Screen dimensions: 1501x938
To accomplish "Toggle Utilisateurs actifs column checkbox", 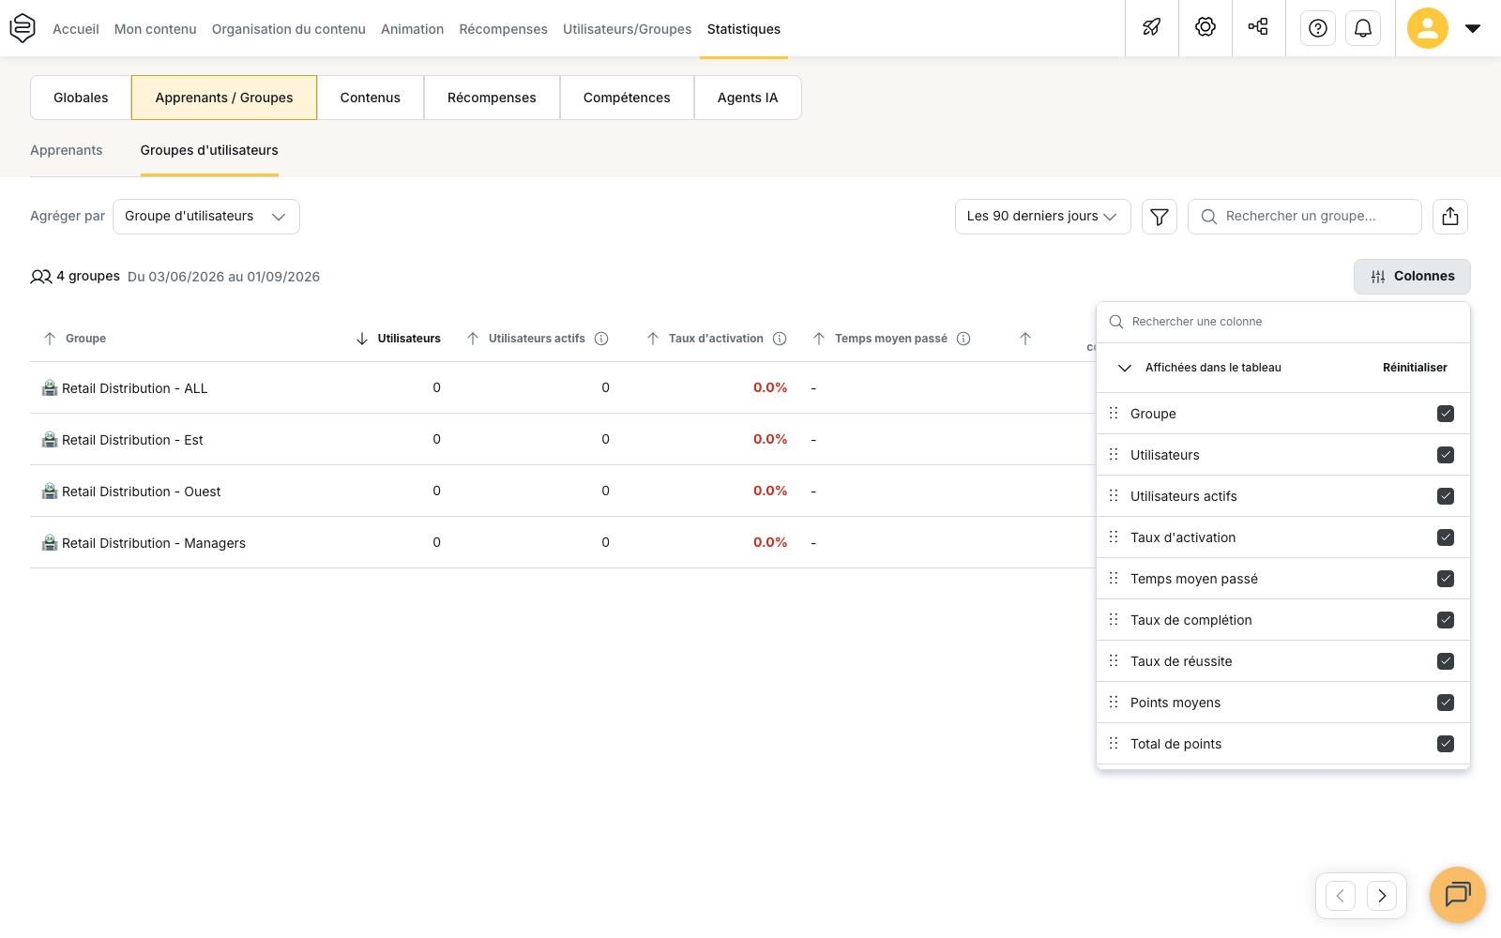I will 1446,496.
